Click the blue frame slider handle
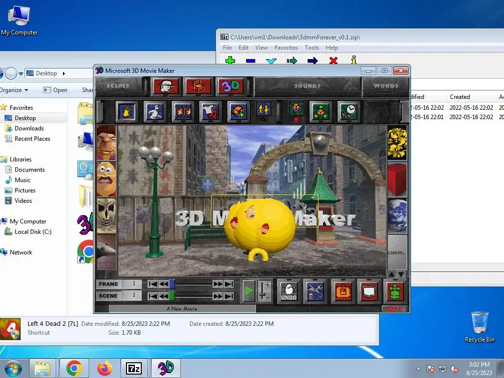This screenshot has height=378, width=504. click(x=172, y=284)
